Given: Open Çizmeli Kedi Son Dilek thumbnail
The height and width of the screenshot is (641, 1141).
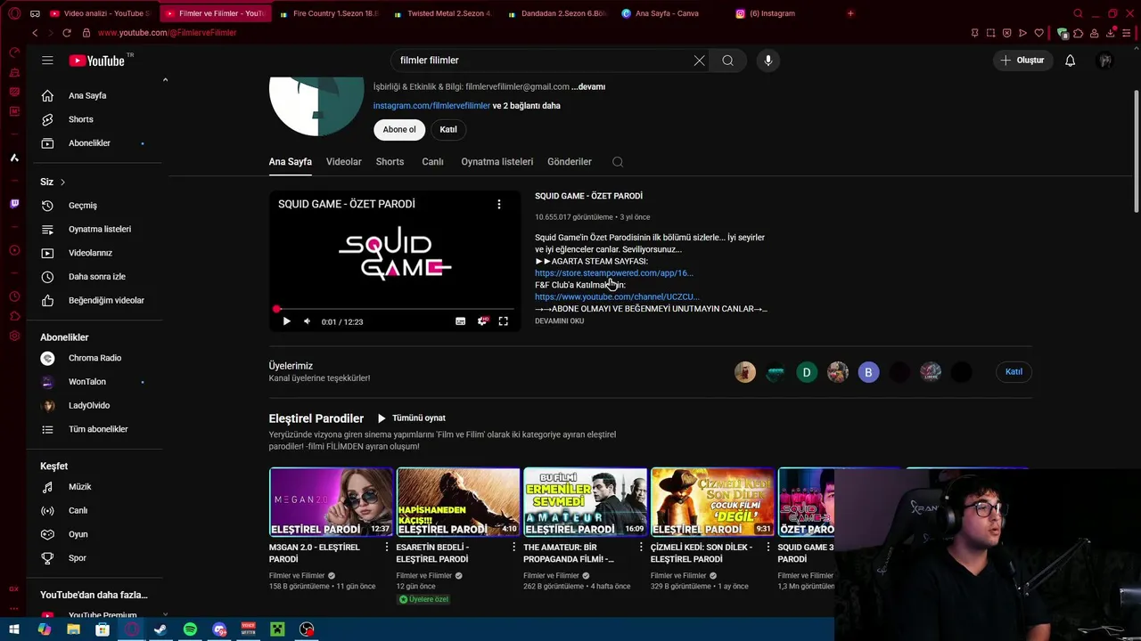Looking at the screenshot, I should click(x=712, y=502).
